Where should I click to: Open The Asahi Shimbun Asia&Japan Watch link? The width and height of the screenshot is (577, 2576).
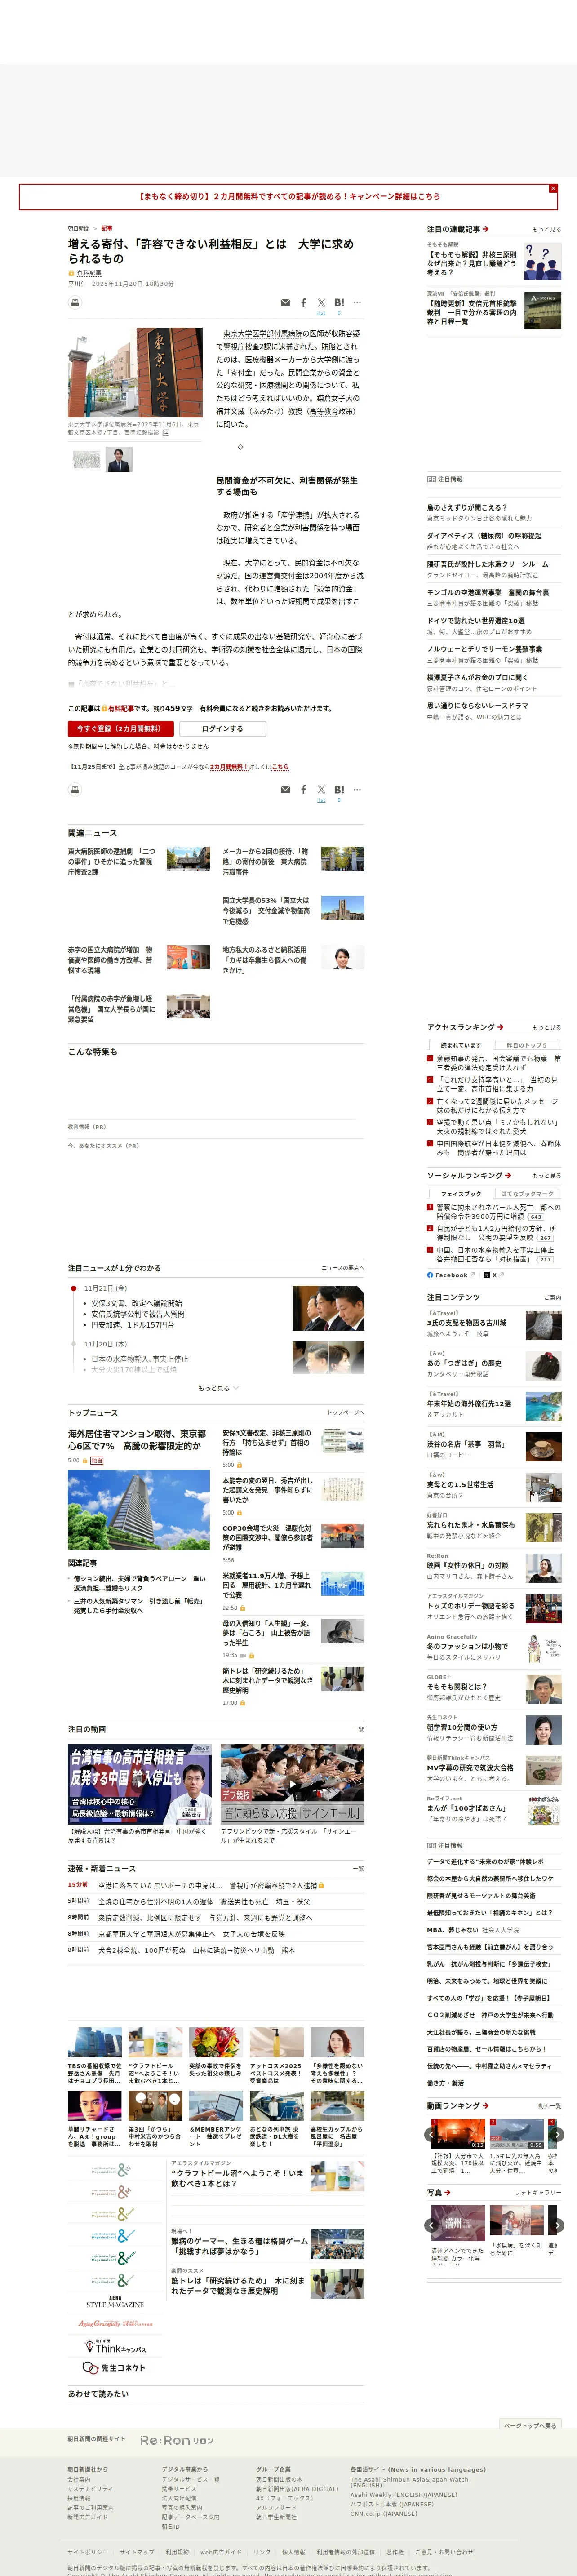coord(409,2482)
